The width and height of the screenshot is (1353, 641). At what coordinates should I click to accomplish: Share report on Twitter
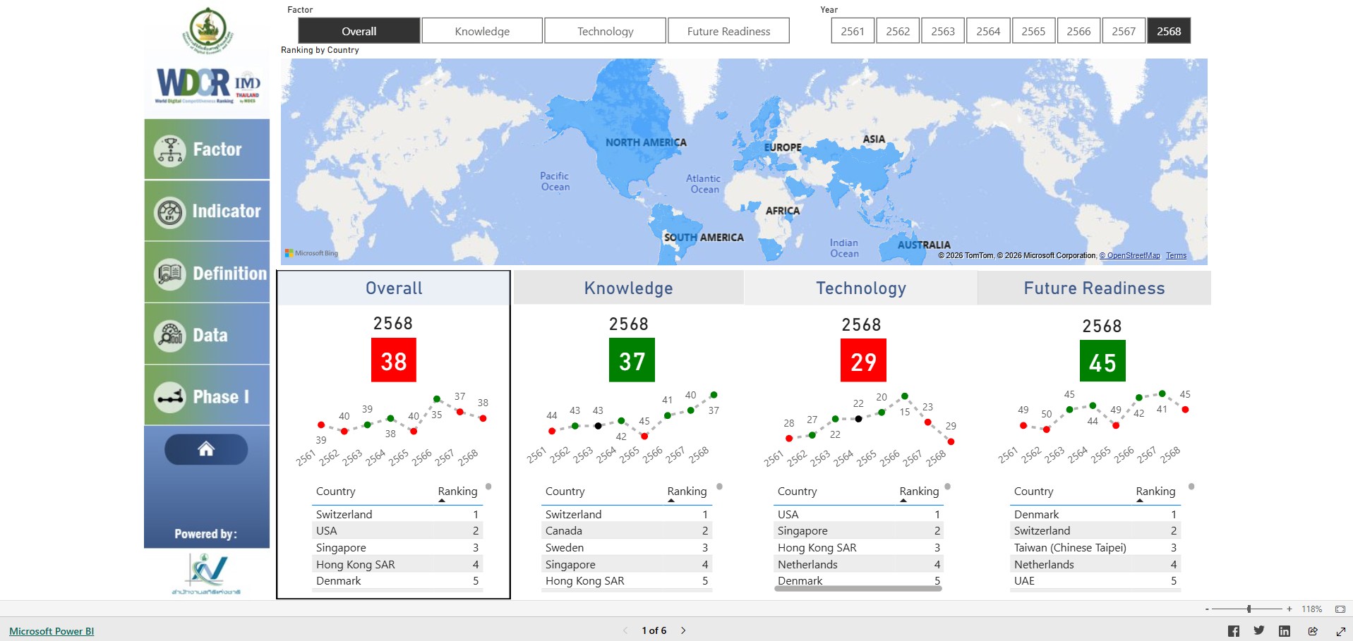point(1258,631)
